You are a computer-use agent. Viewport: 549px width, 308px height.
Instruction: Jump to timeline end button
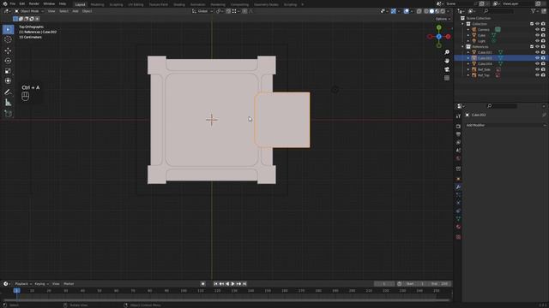[x=244, y=284]
